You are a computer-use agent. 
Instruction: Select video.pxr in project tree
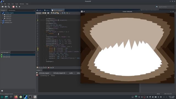pyautogui.click(x=9, y=19)
